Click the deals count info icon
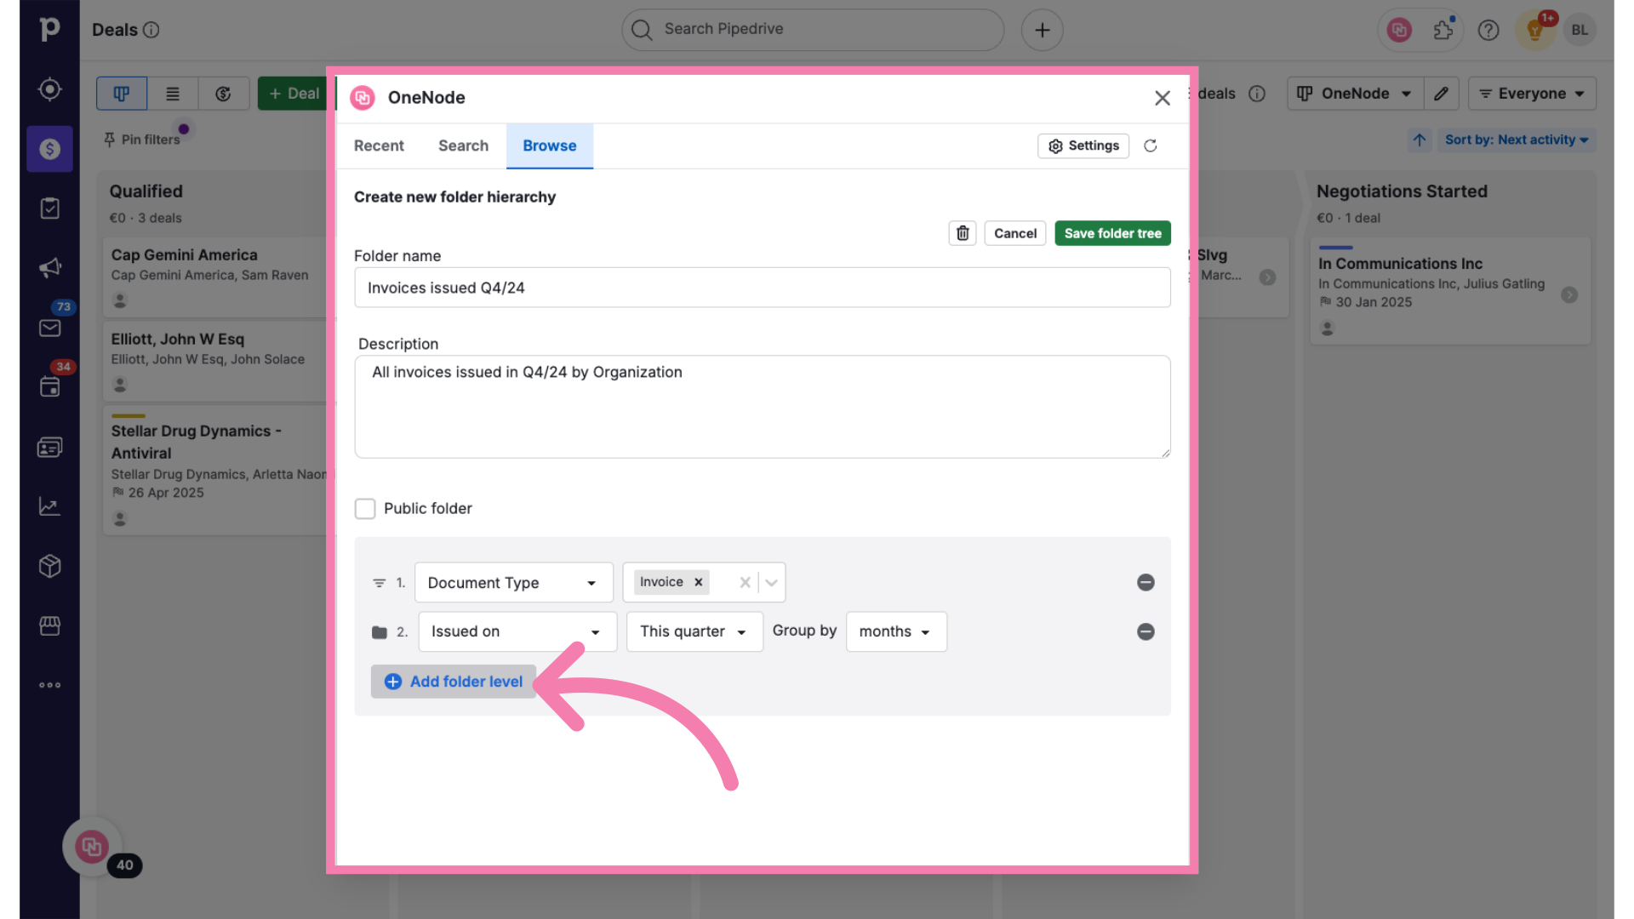Image resolution: width=1634 pixels, height=919 pixels. click(1257, 94)
